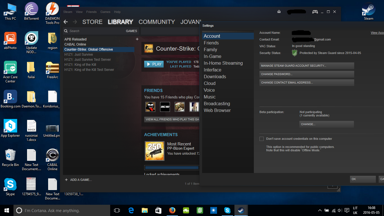Select Friends in Settings sidebar
The image size is (384, 216).
coord(228,43)
